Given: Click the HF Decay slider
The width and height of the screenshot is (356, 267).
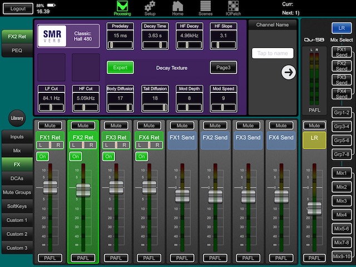Looking at the screenshot, I should [189, 45].
